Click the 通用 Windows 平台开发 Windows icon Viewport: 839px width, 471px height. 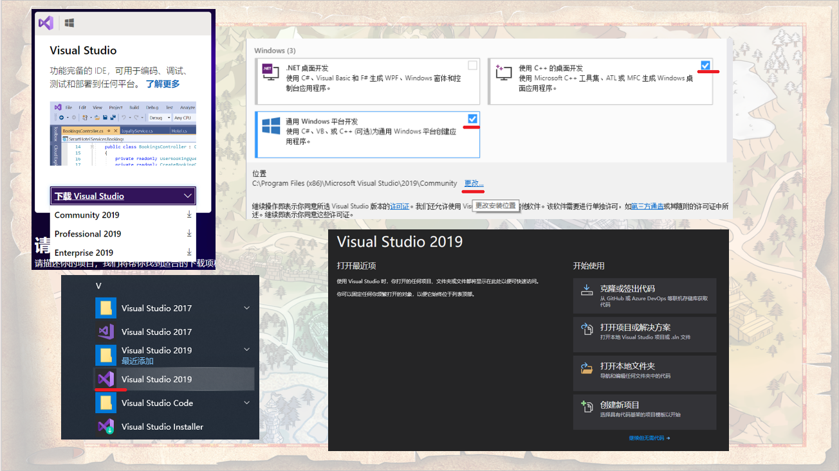[271, 126]
